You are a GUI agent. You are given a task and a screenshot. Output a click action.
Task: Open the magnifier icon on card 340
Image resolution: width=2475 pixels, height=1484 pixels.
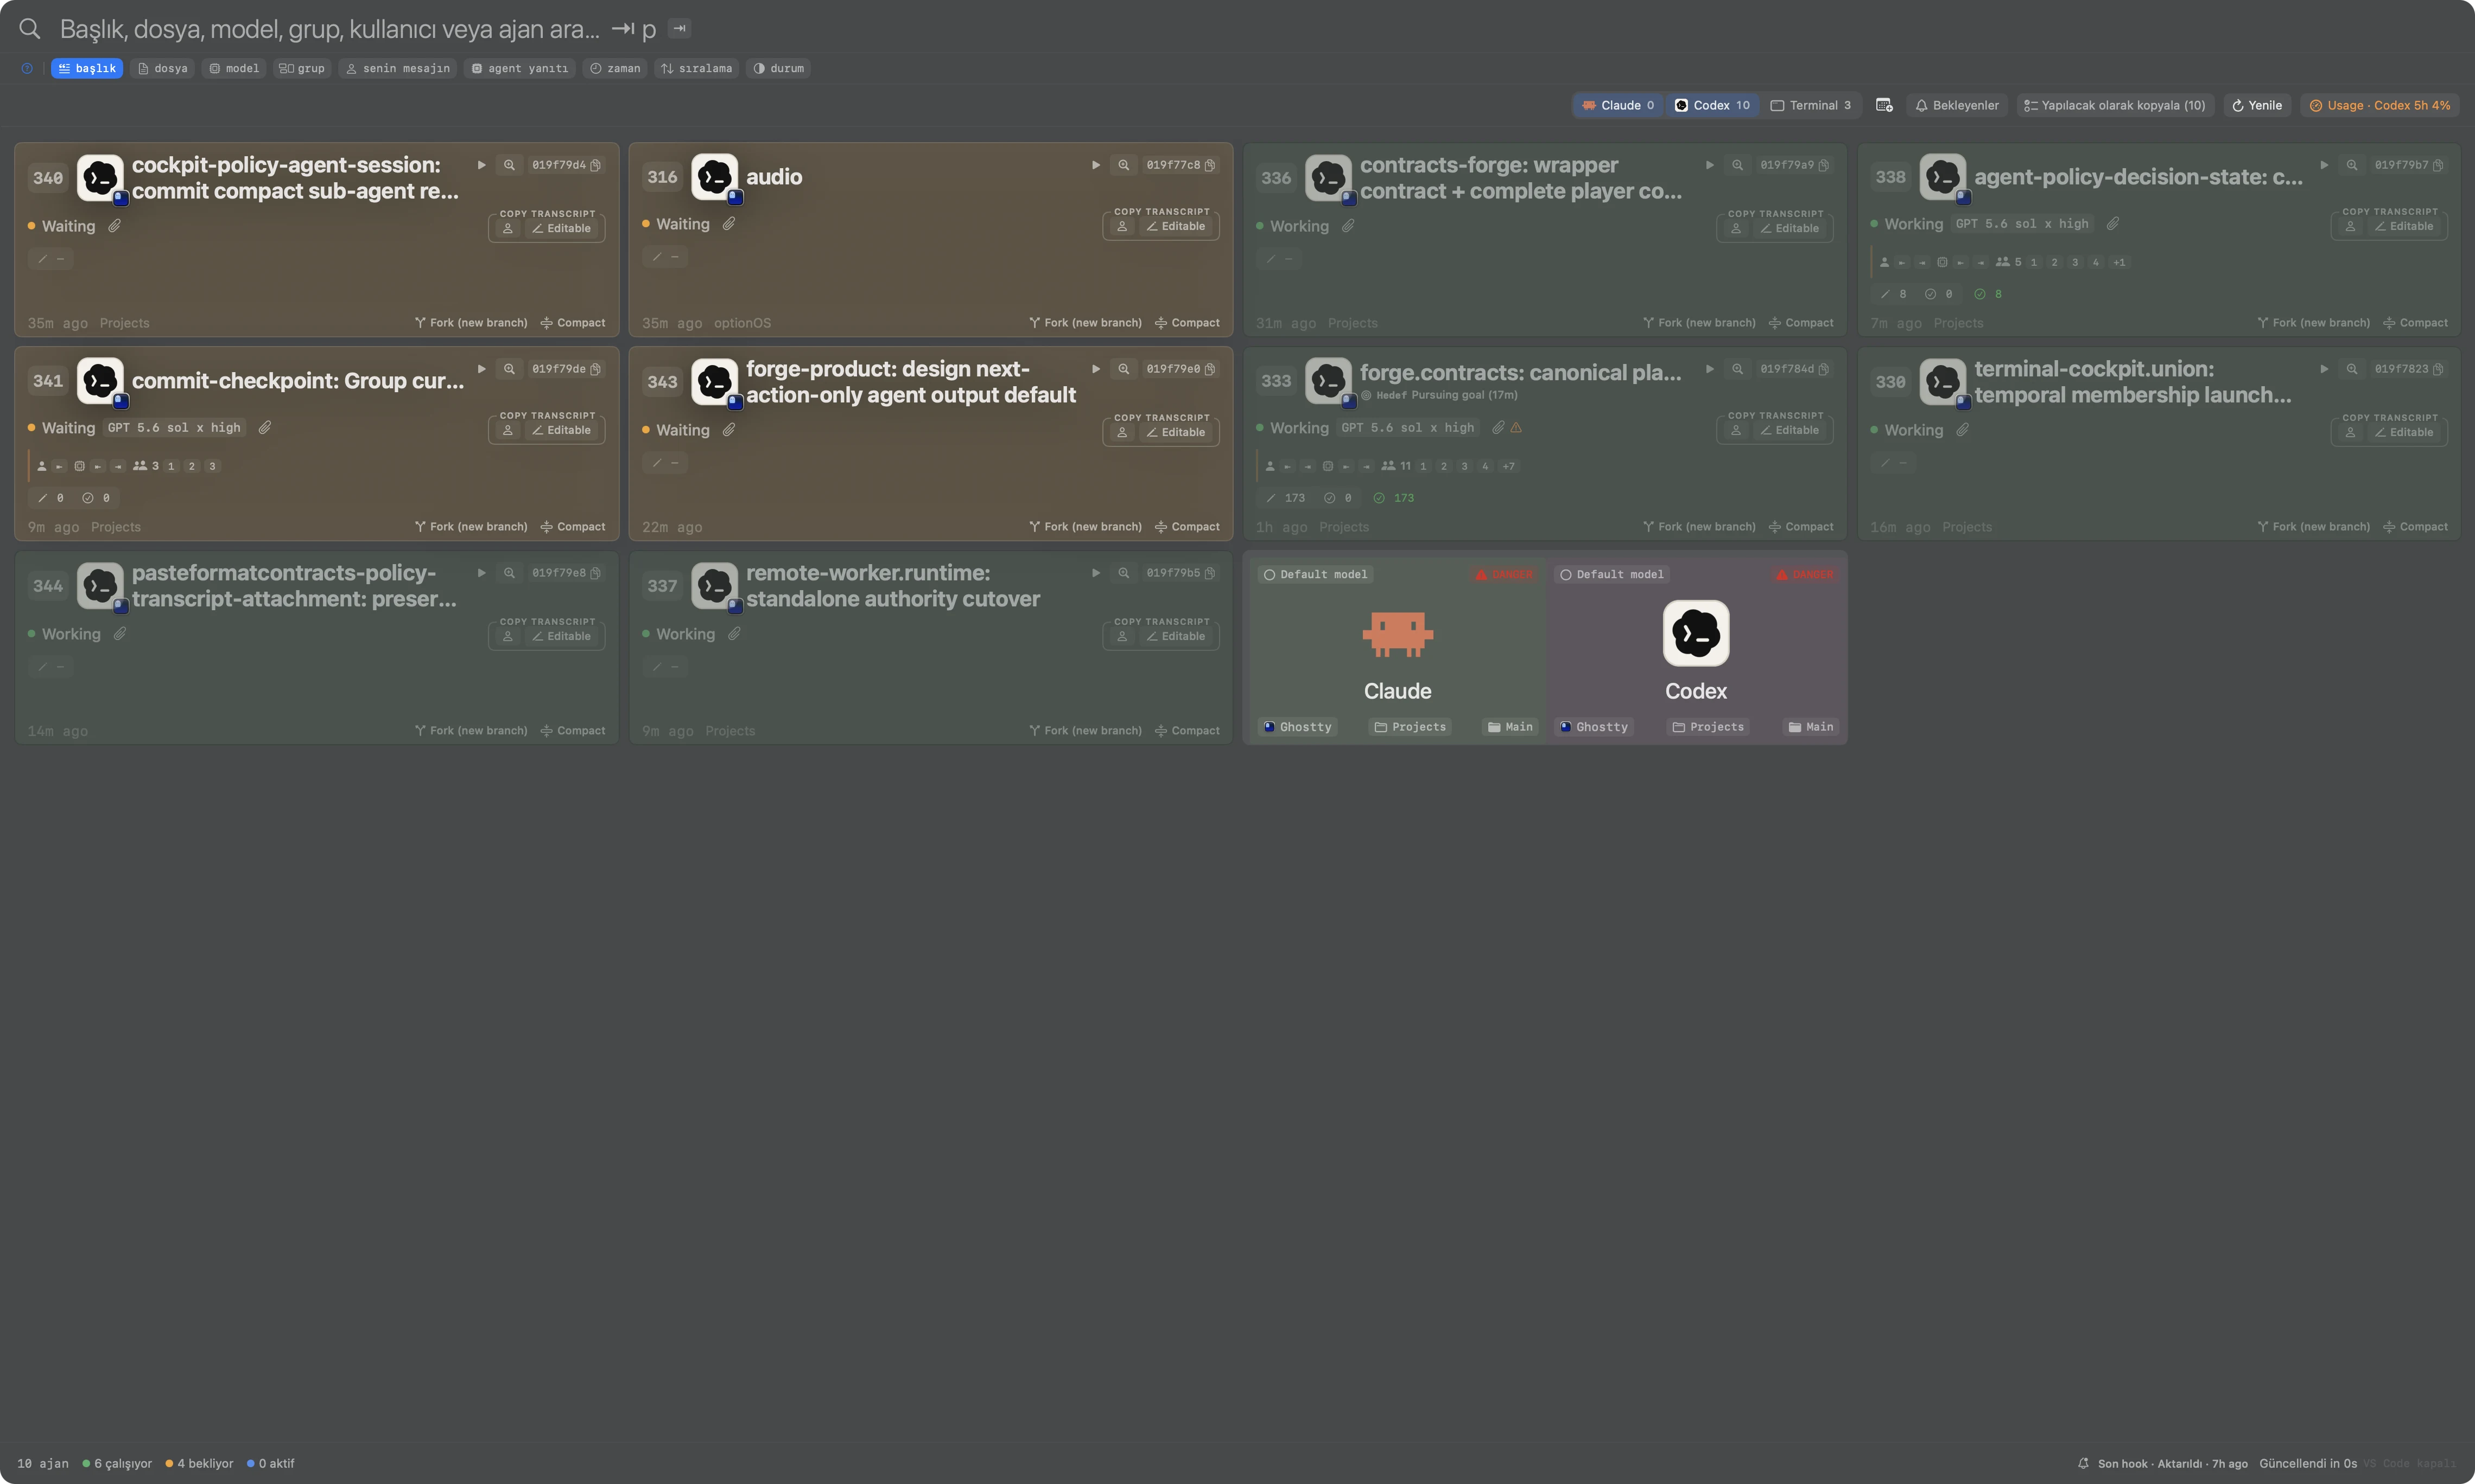(509, 165)
